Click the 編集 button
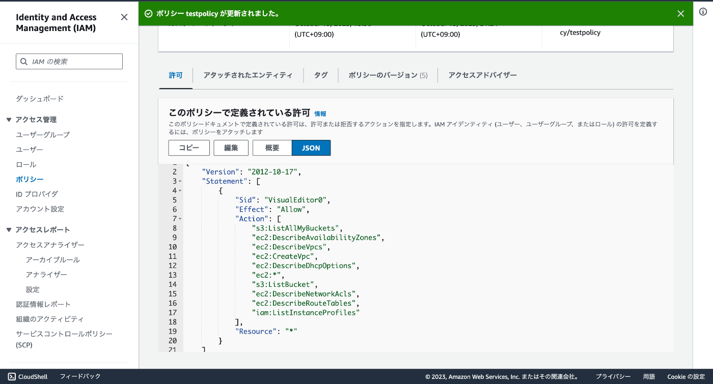Viewport: 713px width, 384px height. click(x=231, y=148)
